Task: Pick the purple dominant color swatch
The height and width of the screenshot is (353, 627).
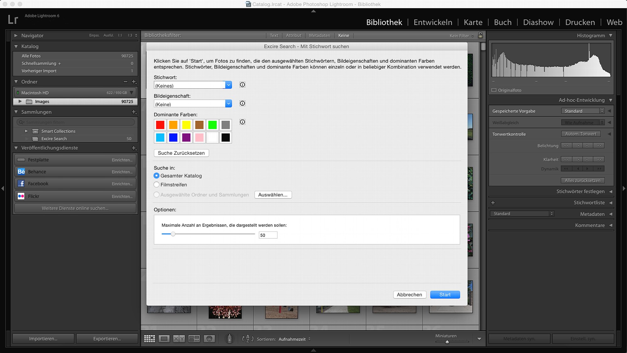Action: point(186,137)
